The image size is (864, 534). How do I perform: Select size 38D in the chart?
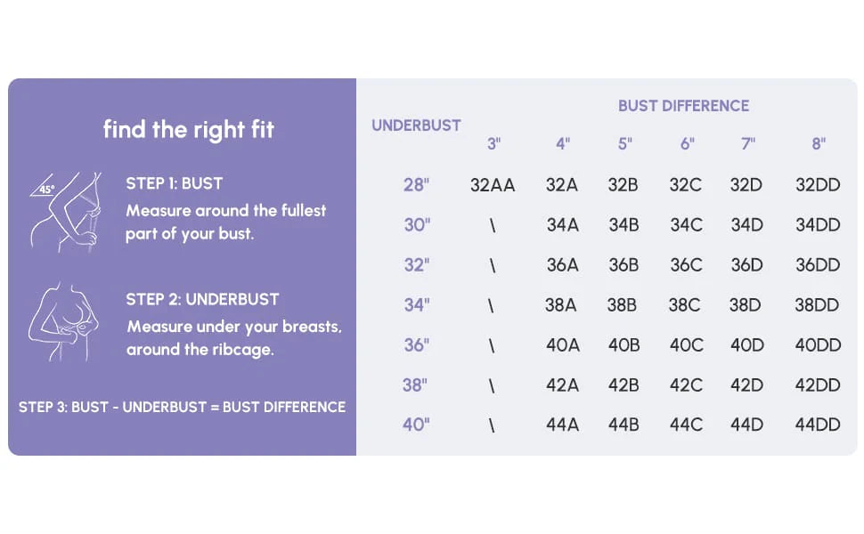[x=745, y=305]
